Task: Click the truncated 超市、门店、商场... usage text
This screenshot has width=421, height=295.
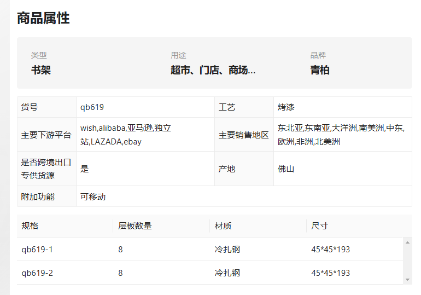Action: coord(213,70)
